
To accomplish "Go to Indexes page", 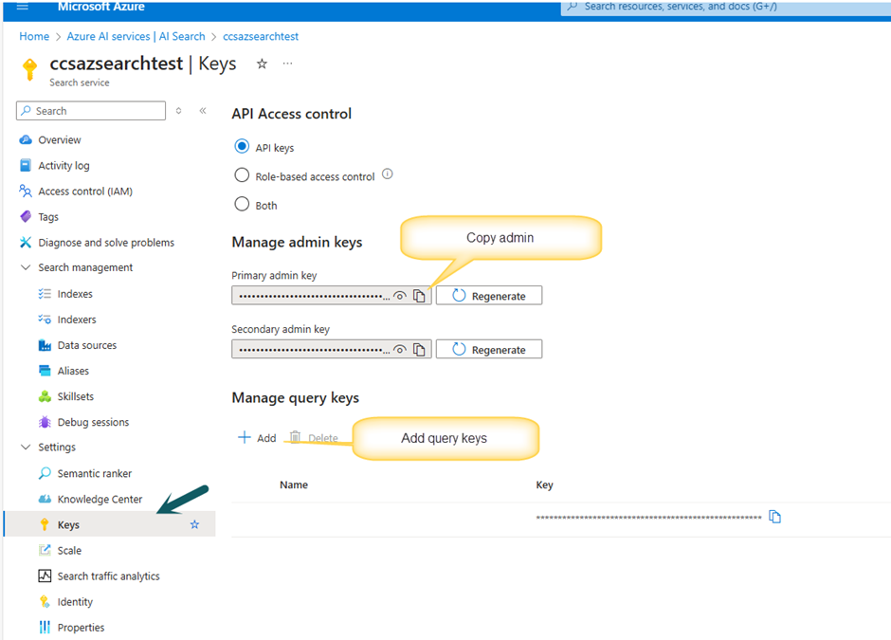I will pyautogui.click(x=75, y=294).
